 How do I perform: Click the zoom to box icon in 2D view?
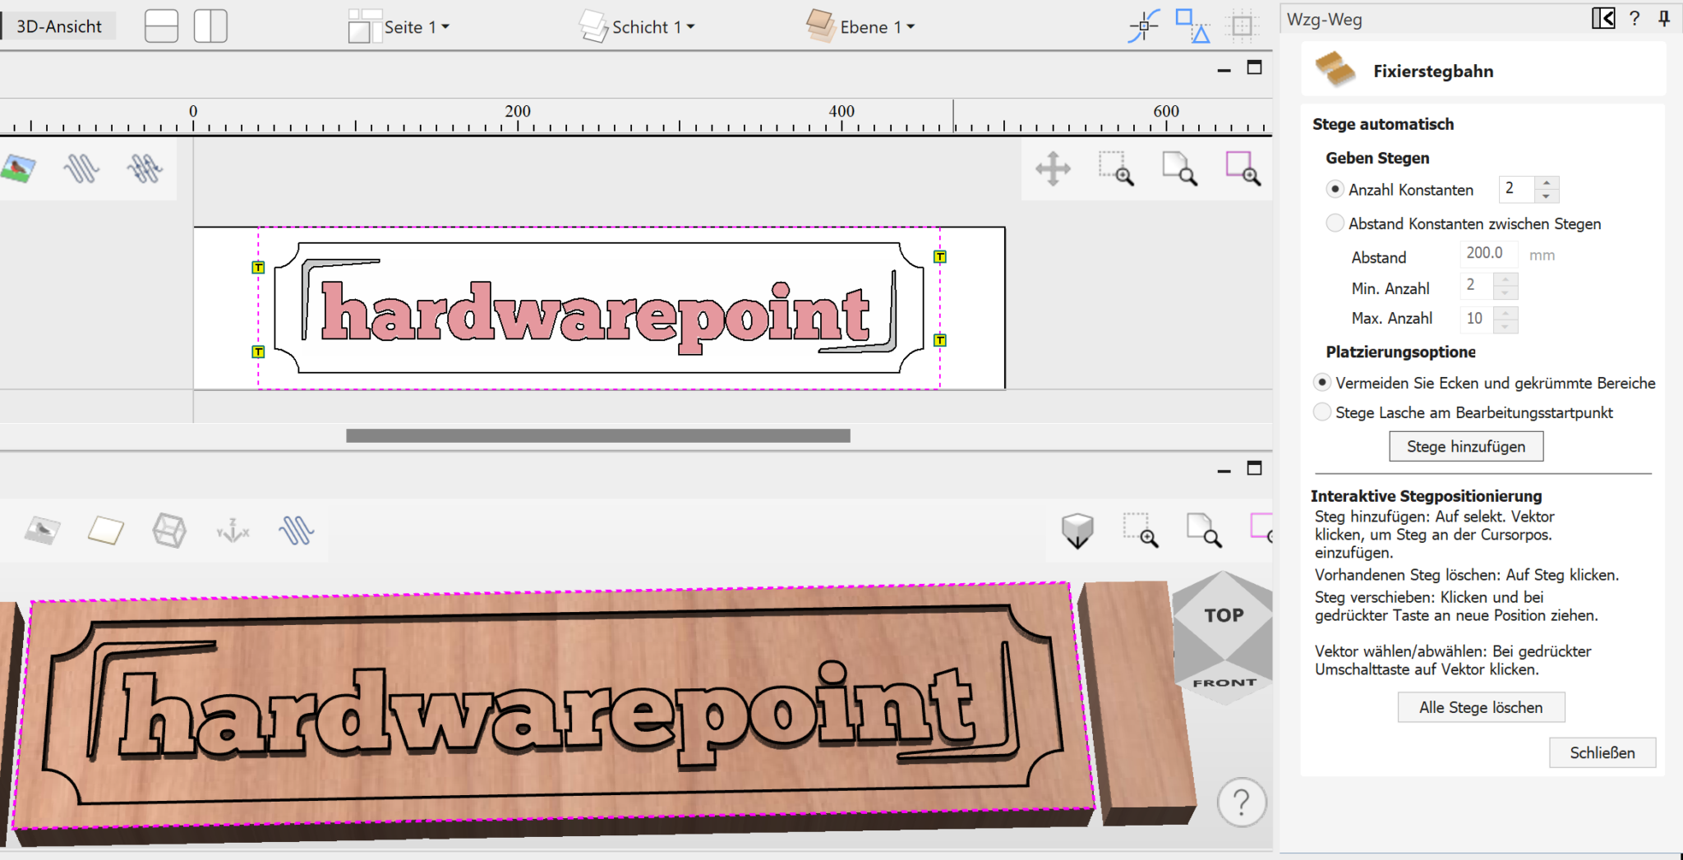[1116, 169]
